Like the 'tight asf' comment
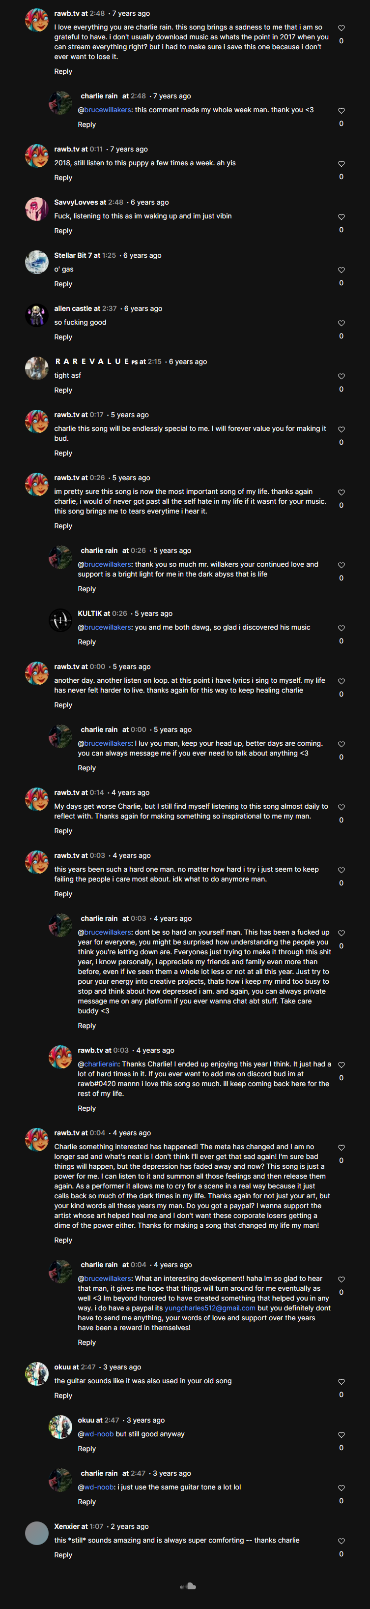 click(342, 376)
